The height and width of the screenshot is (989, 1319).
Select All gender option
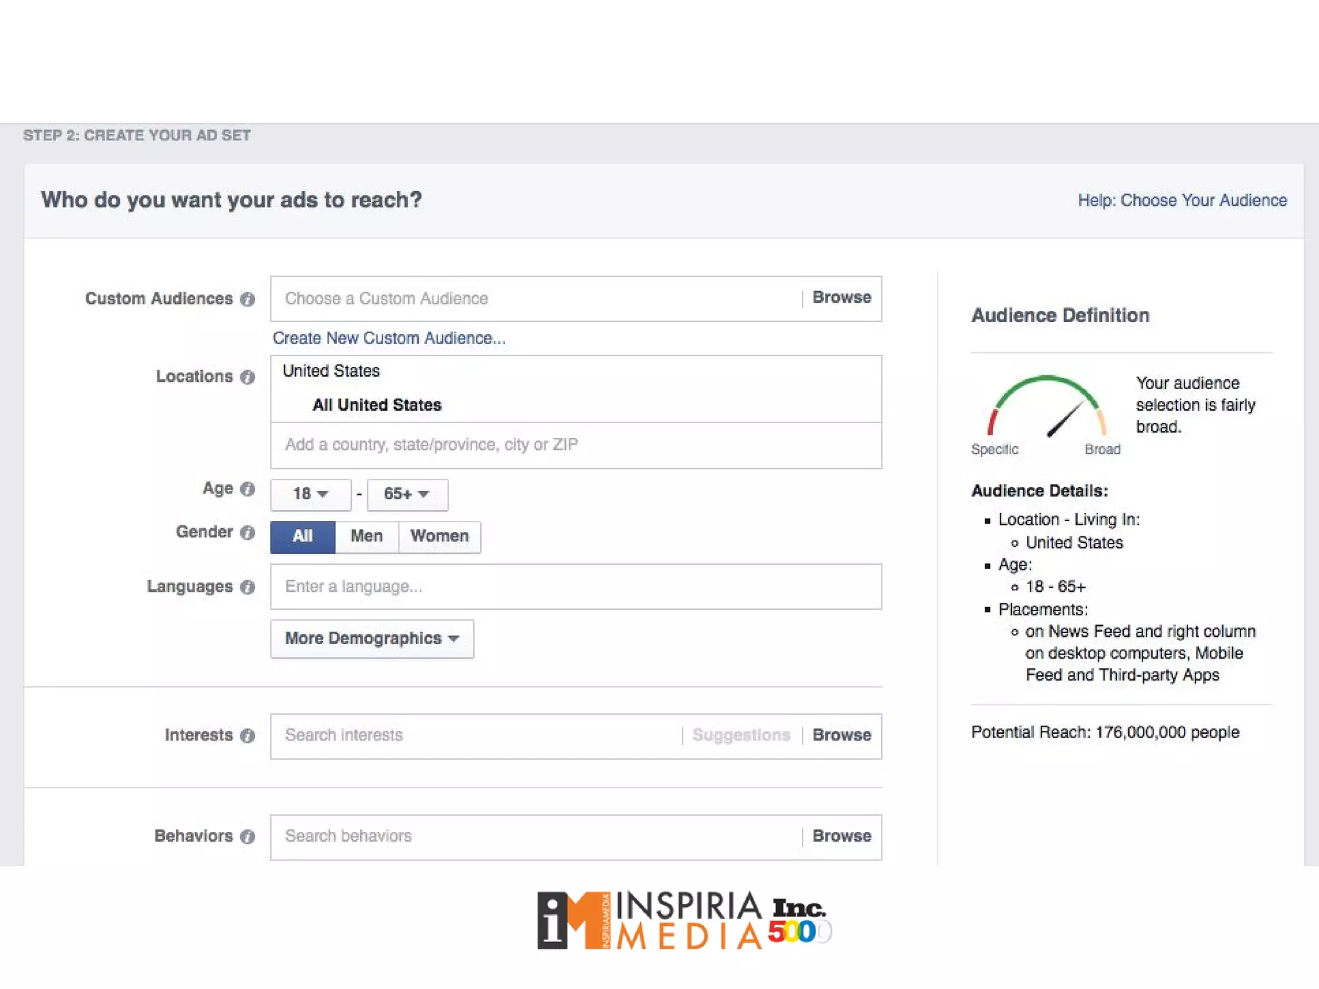pos(303,537)
